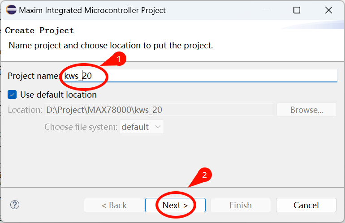Click the Create Project heading
The image size is (345, 223).
pyautogui.click(x=39, y=30)
